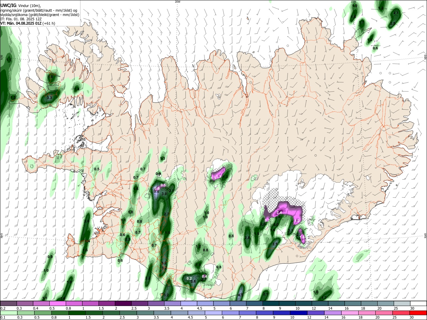
Task: Click the snow legend swatch between 0.2 and 0.3
Action: coord(9,303)
